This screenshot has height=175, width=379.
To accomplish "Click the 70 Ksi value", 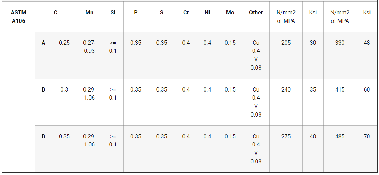I will pyautogui.click(x=367, y=136).
